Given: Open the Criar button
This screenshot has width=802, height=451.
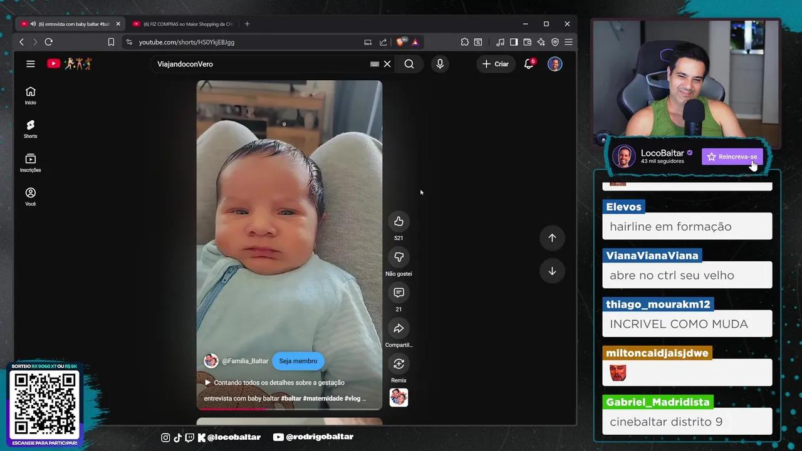Looking at the screenshot, I should 495,64.
